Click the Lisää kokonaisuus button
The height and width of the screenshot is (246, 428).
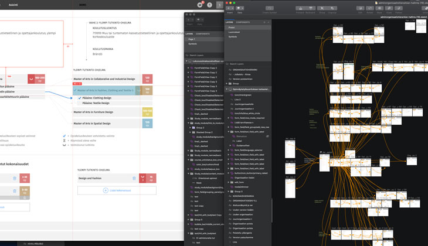coord(117,190)
